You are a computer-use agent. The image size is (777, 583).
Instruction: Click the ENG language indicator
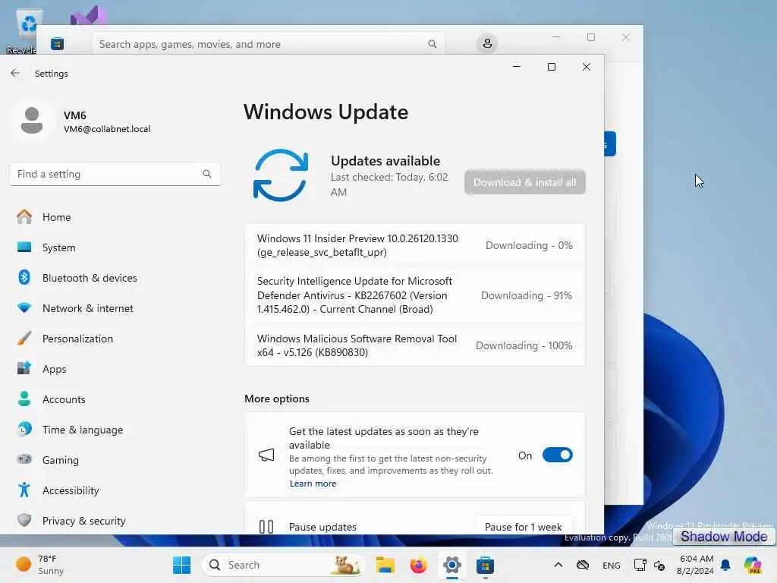tap(611, 565)
